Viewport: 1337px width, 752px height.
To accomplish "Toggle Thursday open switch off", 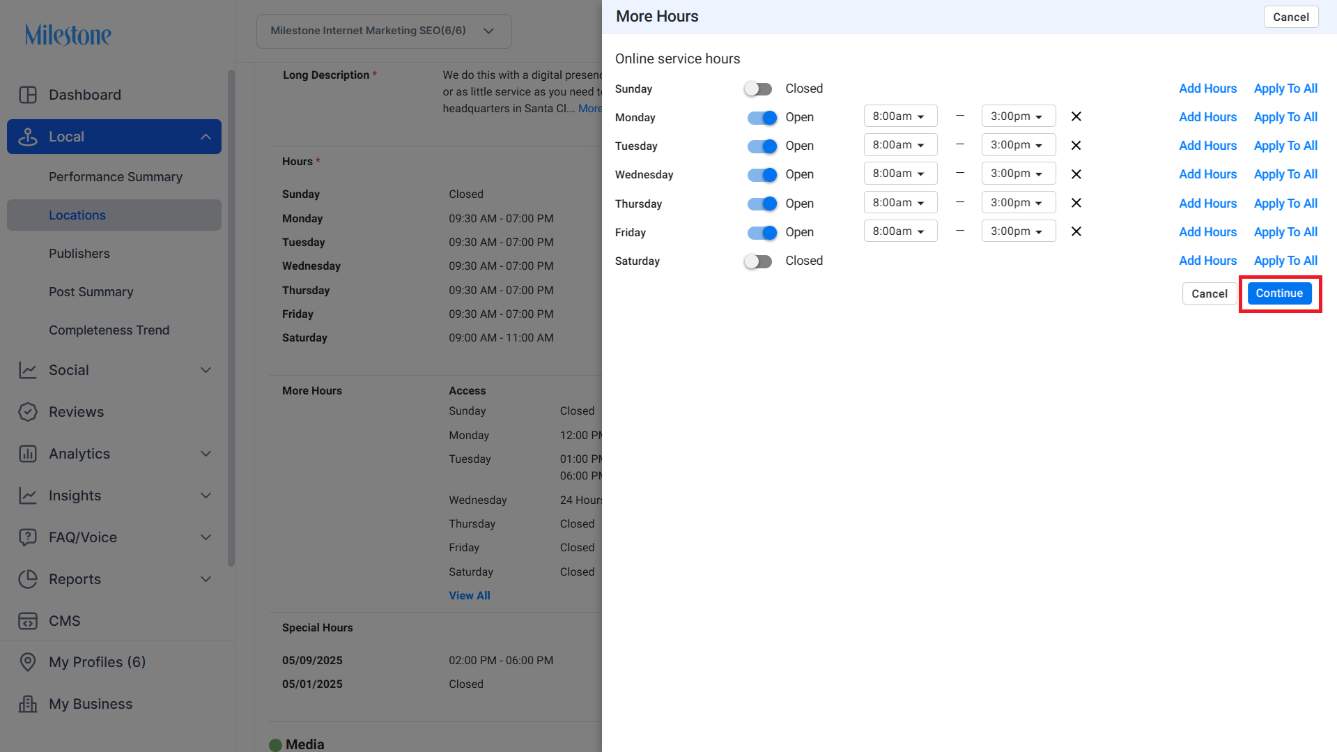I will click(x=762, y=204).
